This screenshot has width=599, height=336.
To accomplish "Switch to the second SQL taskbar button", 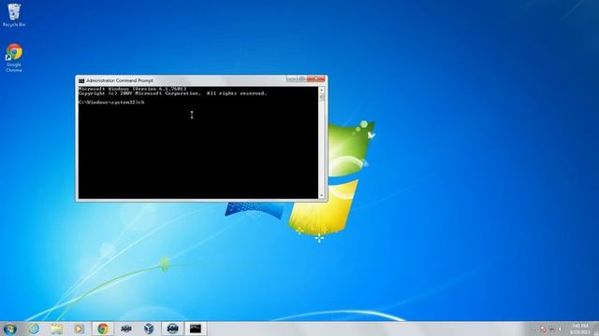I will coord(172,329).
